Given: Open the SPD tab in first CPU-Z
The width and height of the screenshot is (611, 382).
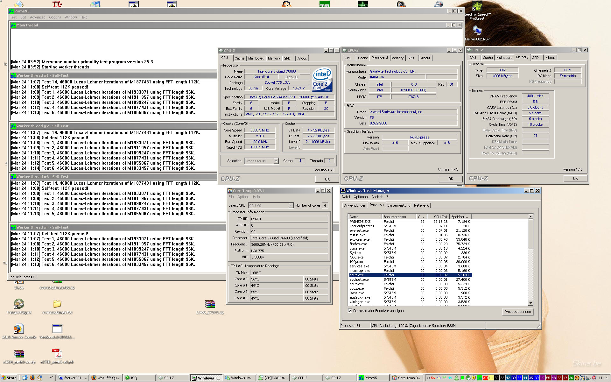Looking at the screenshot, I should tap(287, 58).
